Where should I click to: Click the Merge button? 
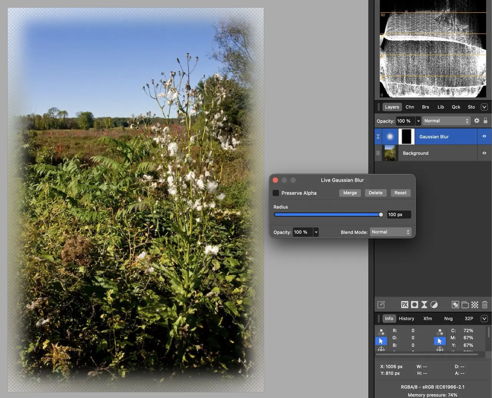pyautogui.click(x=350, y=193)
